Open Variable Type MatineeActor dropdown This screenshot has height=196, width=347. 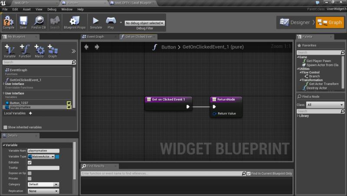(41, 157)
